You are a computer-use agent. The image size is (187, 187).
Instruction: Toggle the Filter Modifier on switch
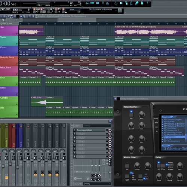(131, 114)
